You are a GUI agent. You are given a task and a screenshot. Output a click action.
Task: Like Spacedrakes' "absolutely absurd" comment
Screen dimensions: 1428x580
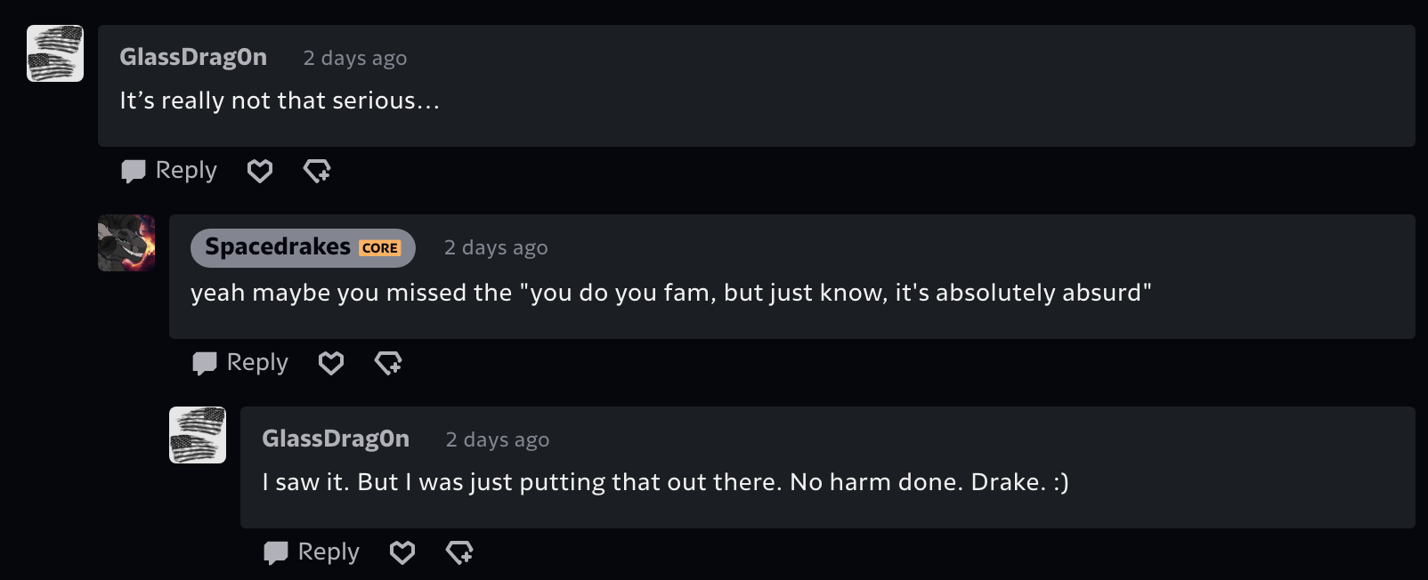[x=331, y=363]
